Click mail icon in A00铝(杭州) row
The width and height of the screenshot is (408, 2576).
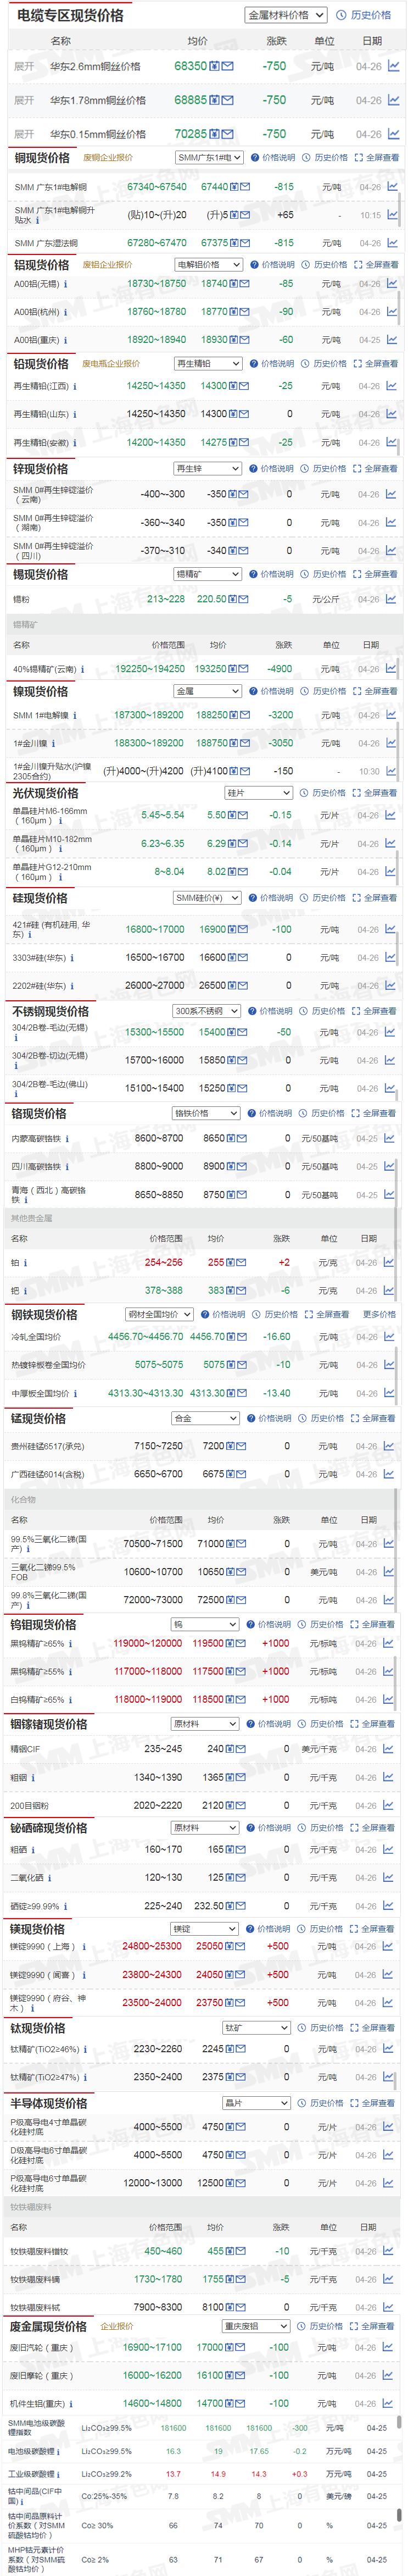tap(245, 312)
